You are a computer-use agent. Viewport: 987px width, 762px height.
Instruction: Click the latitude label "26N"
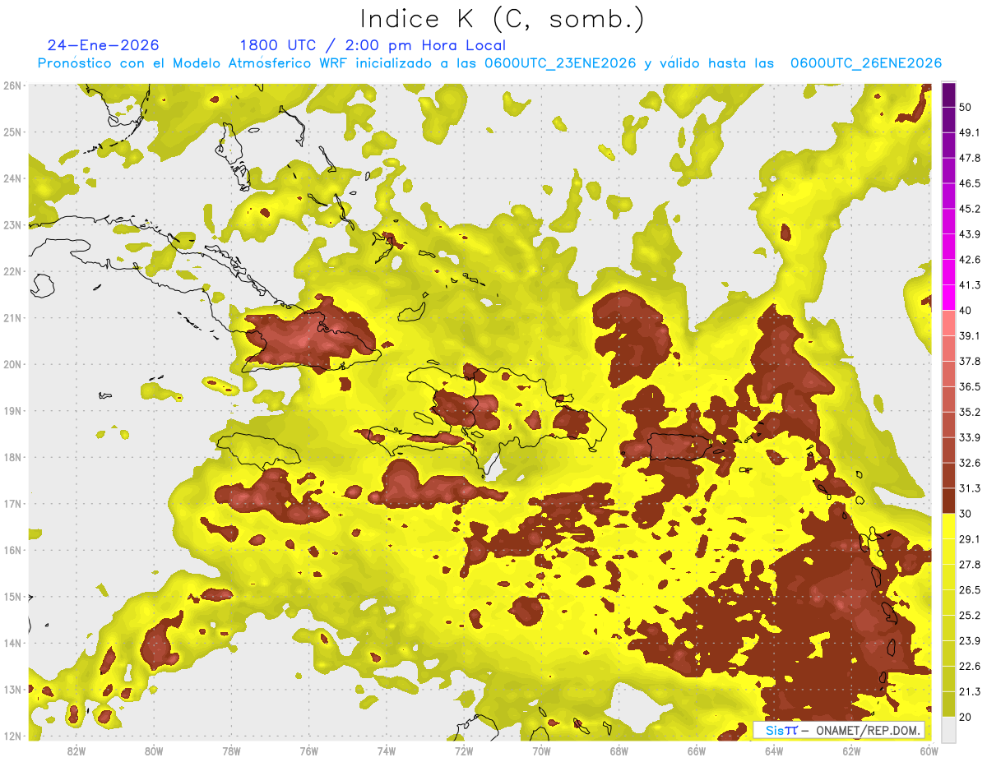[13, 85]
